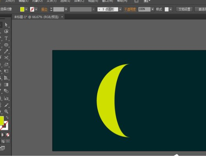Select the Column Graph tool
The width and height of the screenshot is (206, 158).
6,98
